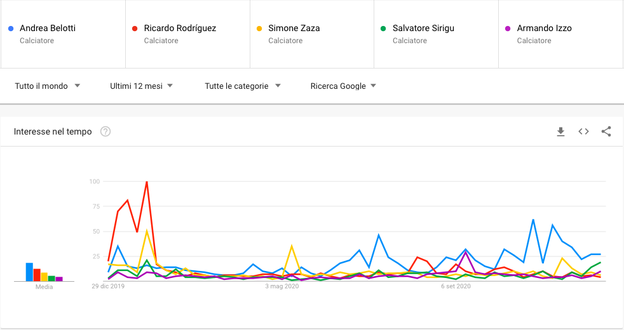Image resolution: width=624 pixels, height=330 pixels.
Task: Click the blue dot next to Andrea Belotti
Action: [11, 29]
